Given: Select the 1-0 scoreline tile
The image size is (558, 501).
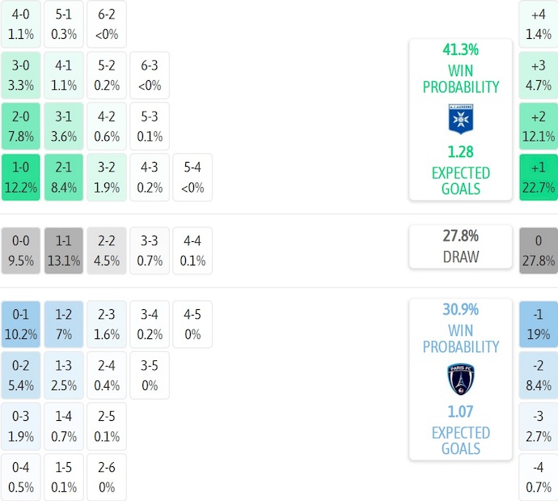Looking at the screenshot, I should point(21,177).
